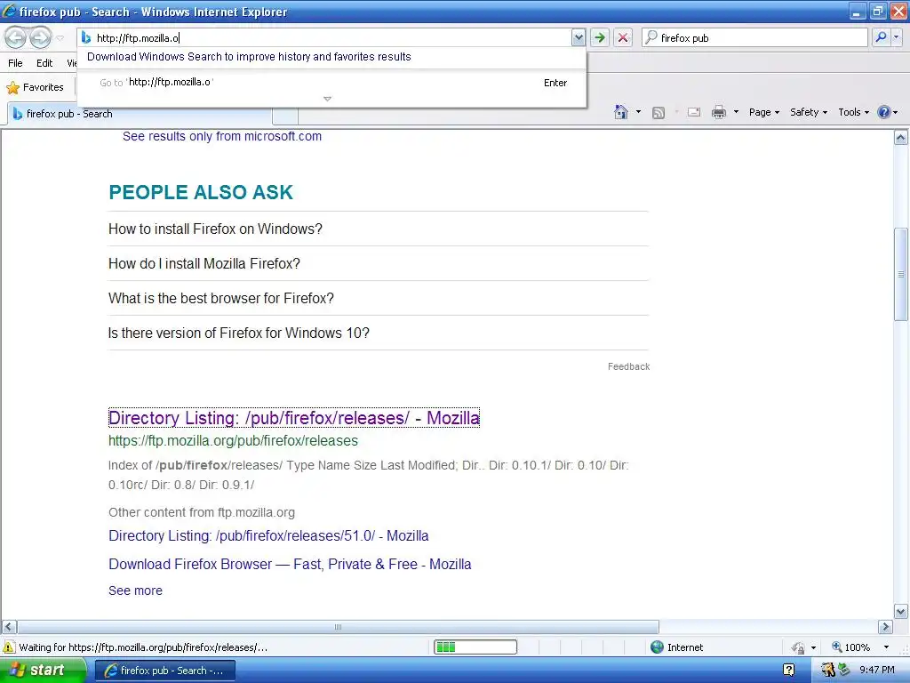This screenshot has width=910, height=683.
Task: Click the browser Back arrow button
Action: click(x=16, y=37)
